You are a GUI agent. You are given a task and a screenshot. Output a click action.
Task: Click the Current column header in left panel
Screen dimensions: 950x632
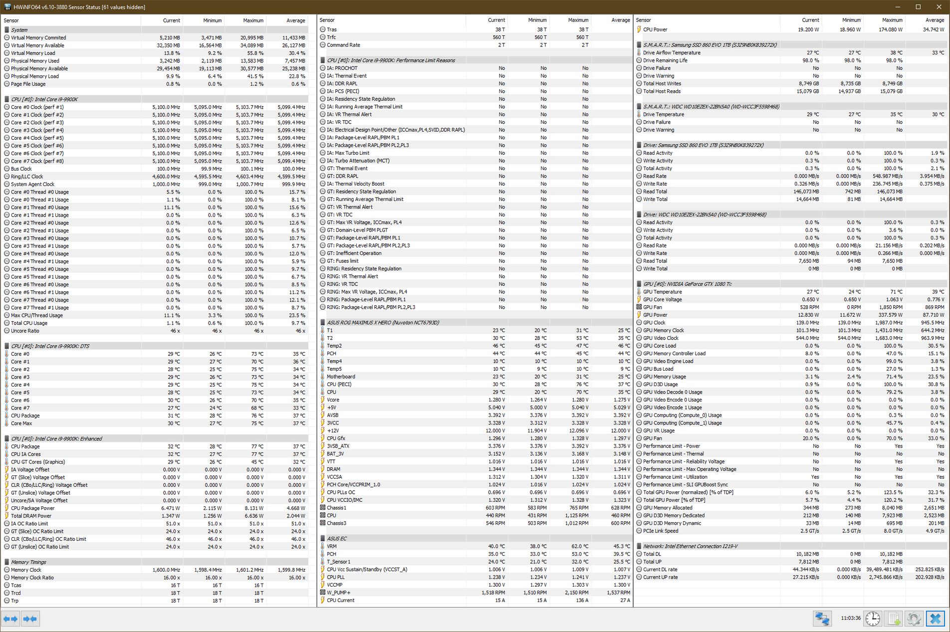[162, 20]
